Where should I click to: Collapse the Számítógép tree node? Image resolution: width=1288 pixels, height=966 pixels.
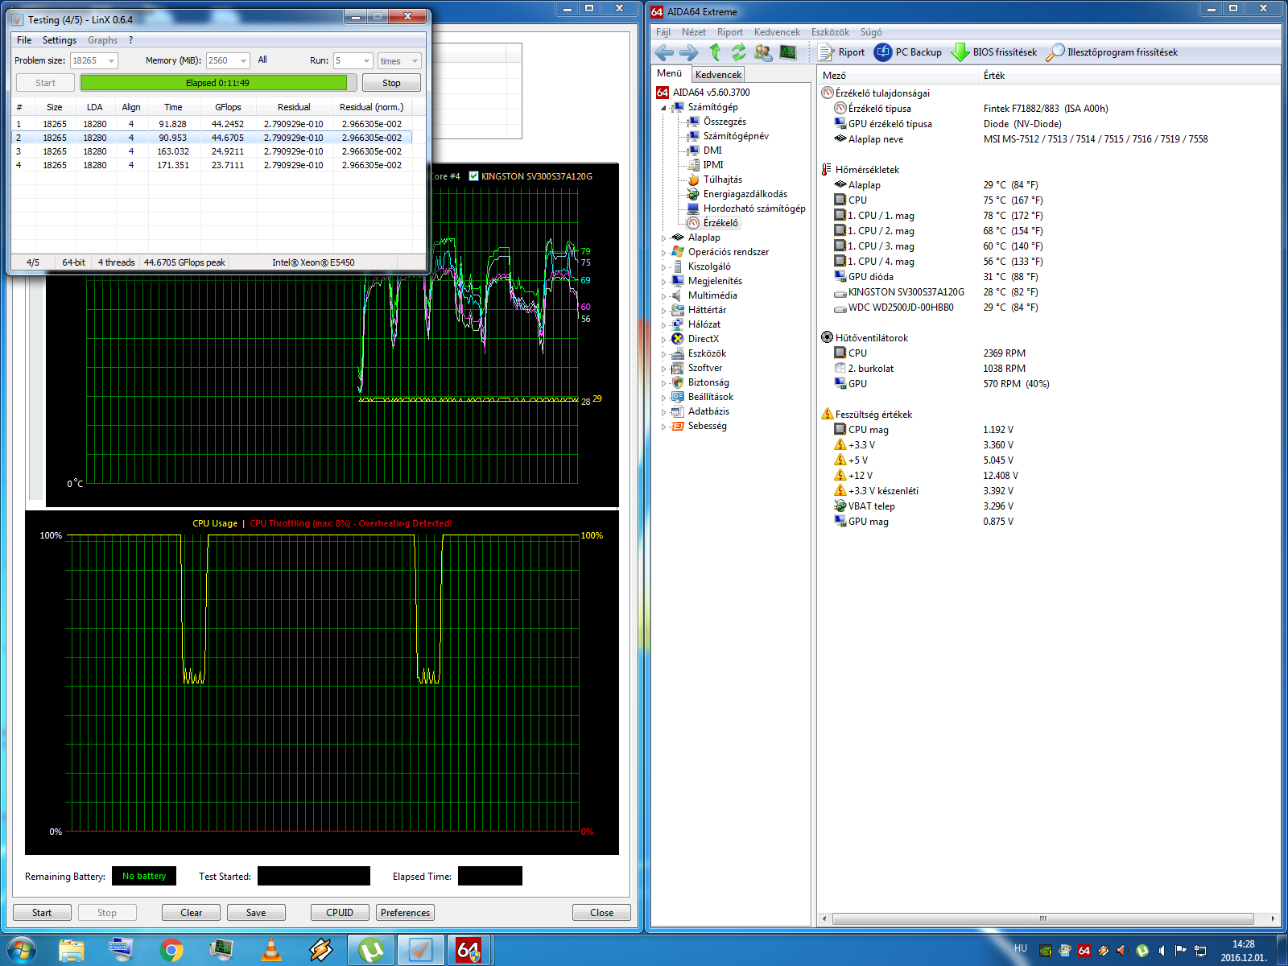pyautogui.click(x=664, y=107)
